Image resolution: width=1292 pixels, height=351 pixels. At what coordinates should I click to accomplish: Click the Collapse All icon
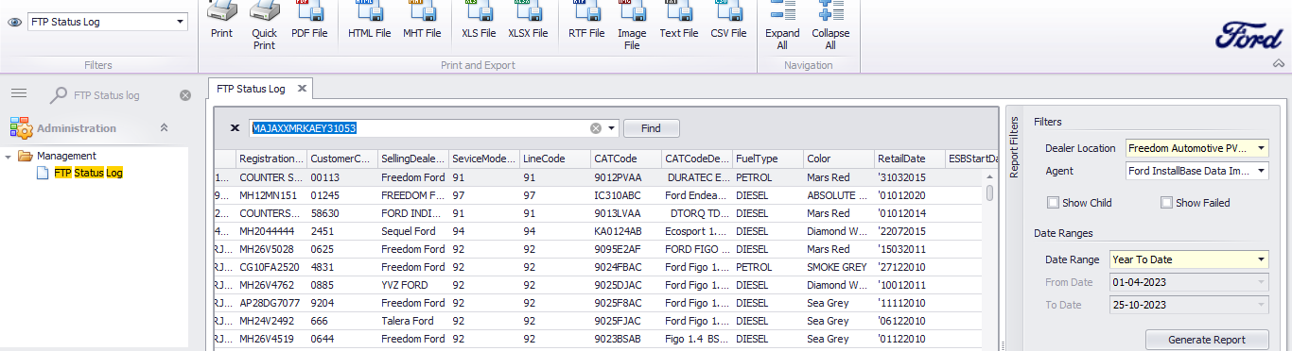click(830, 24)
